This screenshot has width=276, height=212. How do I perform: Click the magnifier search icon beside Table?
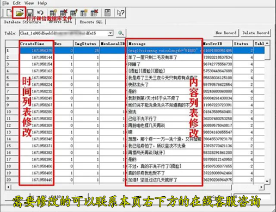tap(121, 33)
